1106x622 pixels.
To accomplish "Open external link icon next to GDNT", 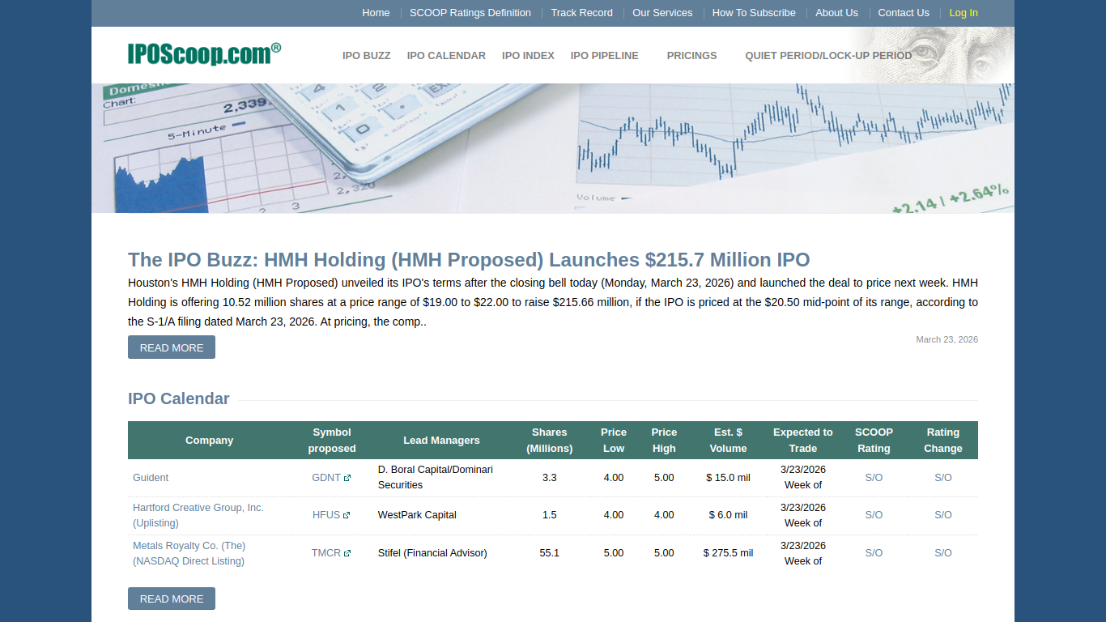I will coord(347,478).
